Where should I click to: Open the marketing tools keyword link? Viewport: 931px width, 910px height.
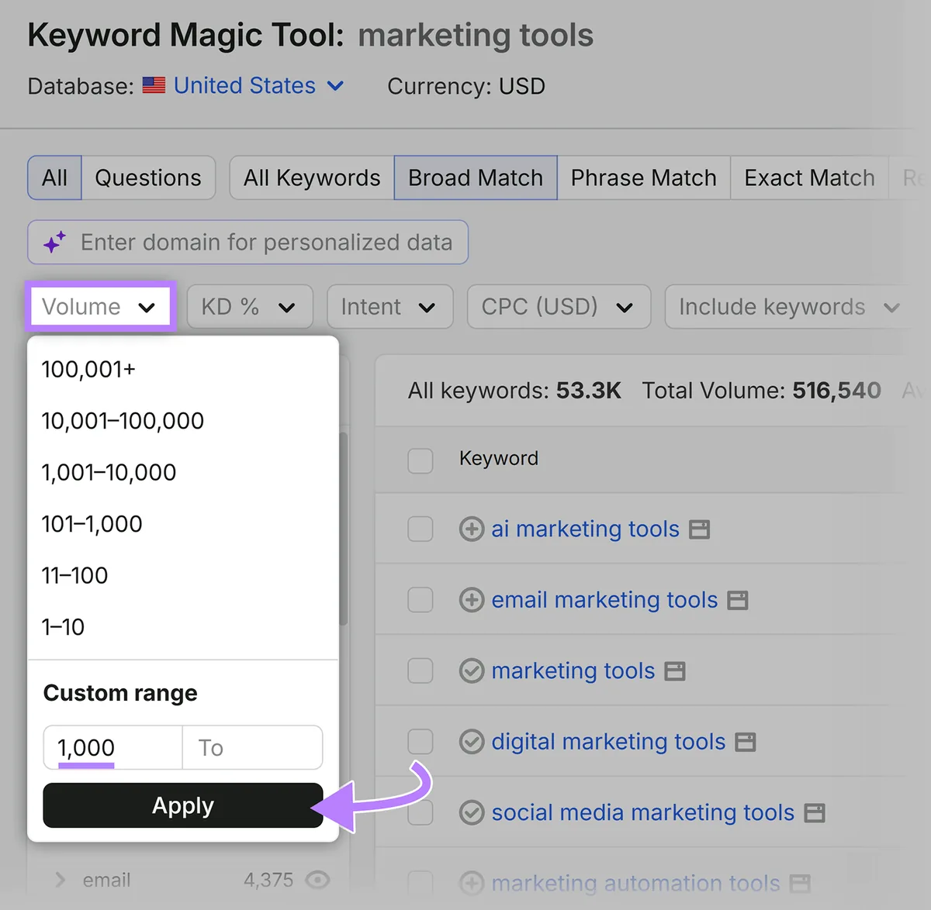(x=573, y=670)
